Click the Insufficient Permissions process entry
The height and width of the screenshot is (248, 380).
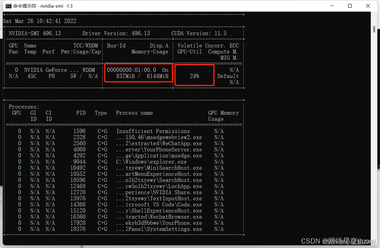(x=153, y=131)
